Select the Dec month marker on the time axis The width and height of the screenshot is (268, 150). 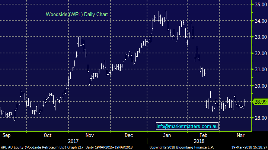pos(129,135)
